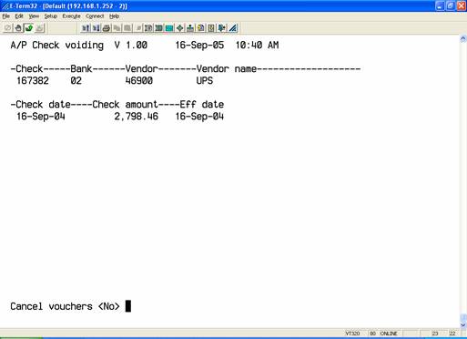Click the blue up-arrow transfer toolbar icon
467x339 pixels.
(x=86, y=28)
